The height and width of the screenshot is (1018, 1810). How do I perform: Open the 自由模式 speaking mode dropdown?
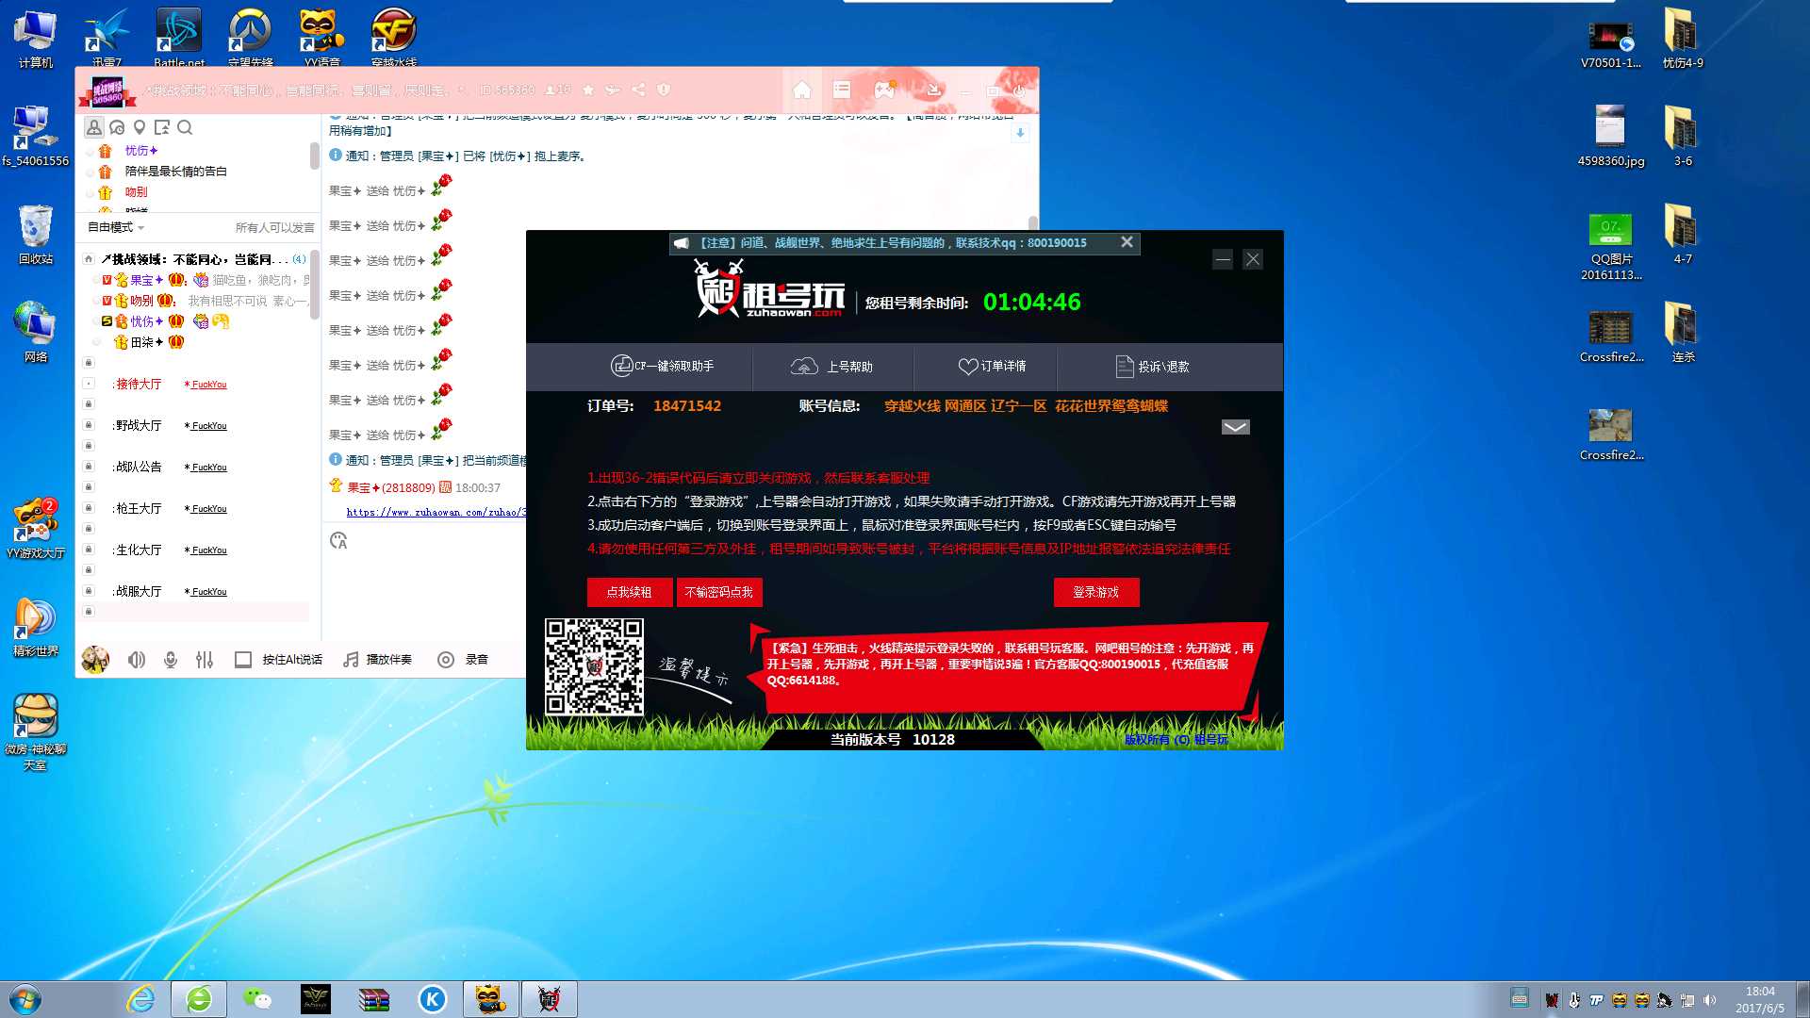click(116, 227)
